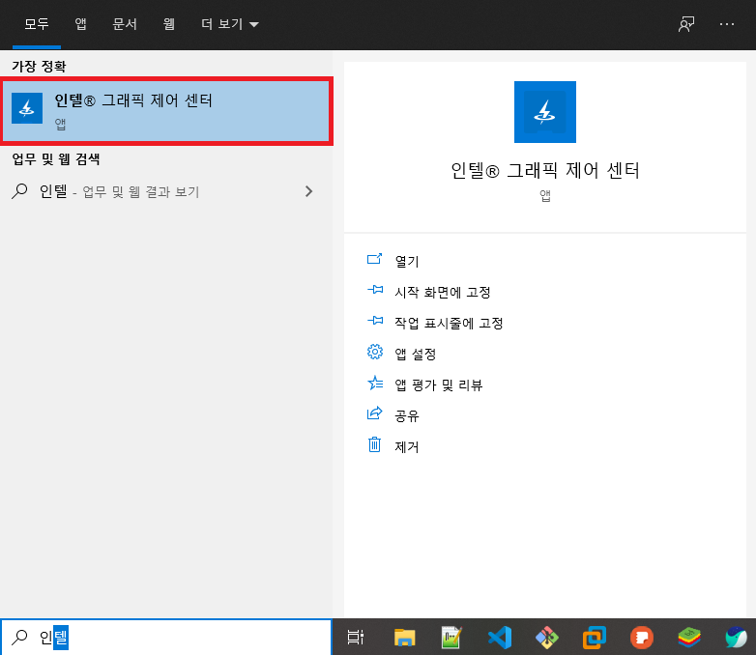Open File Explorer from the taskbar
Image resolution: width=756 pixels, height=655 pixels.
pyautogui.click(x=404, y=638)
